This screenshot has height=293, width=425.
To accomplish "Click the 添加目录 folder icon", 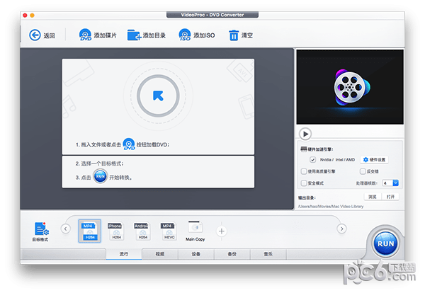I will [x=134, y=35].
